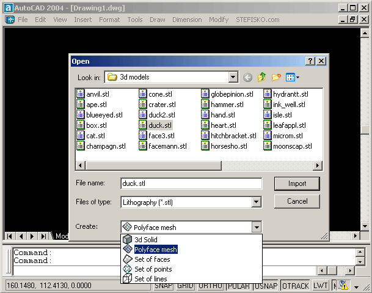Viewport: 372px width, 293px height.
Task: Click command line scroll up arrow
Action: tap(360, 252)
